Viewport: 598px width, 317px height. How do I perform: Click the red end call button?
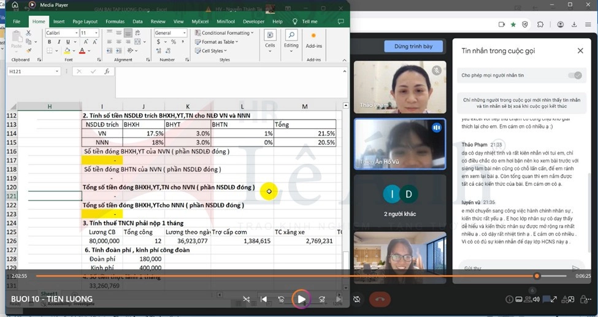[380, 299]
